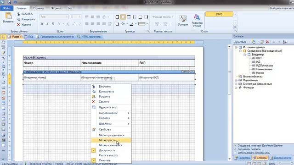The width and height of the screenshot is (294, 165).
Task: Switch to the Свойства panel tab
Action: 242,158
